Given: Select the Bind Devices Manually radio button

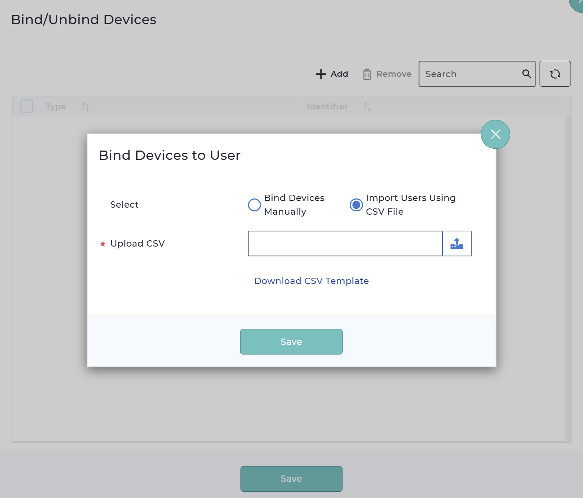Looking at the screenshot, I should [x=254, y=205].
